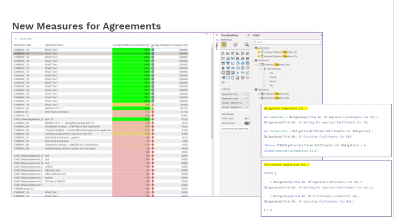
Task: Uncheck Average Fulfillment Completion (%) field
Action: (x=259, y=52)
